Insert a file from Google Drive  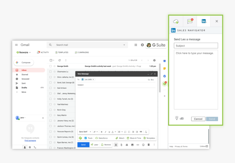(x=127, y=145)
